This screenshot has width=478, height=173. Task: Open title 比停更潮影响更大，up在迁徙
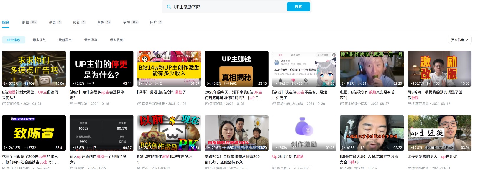coord(432,157)
